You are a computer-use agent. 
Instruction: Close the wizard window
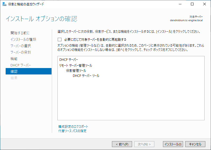(x=204, y=4)
